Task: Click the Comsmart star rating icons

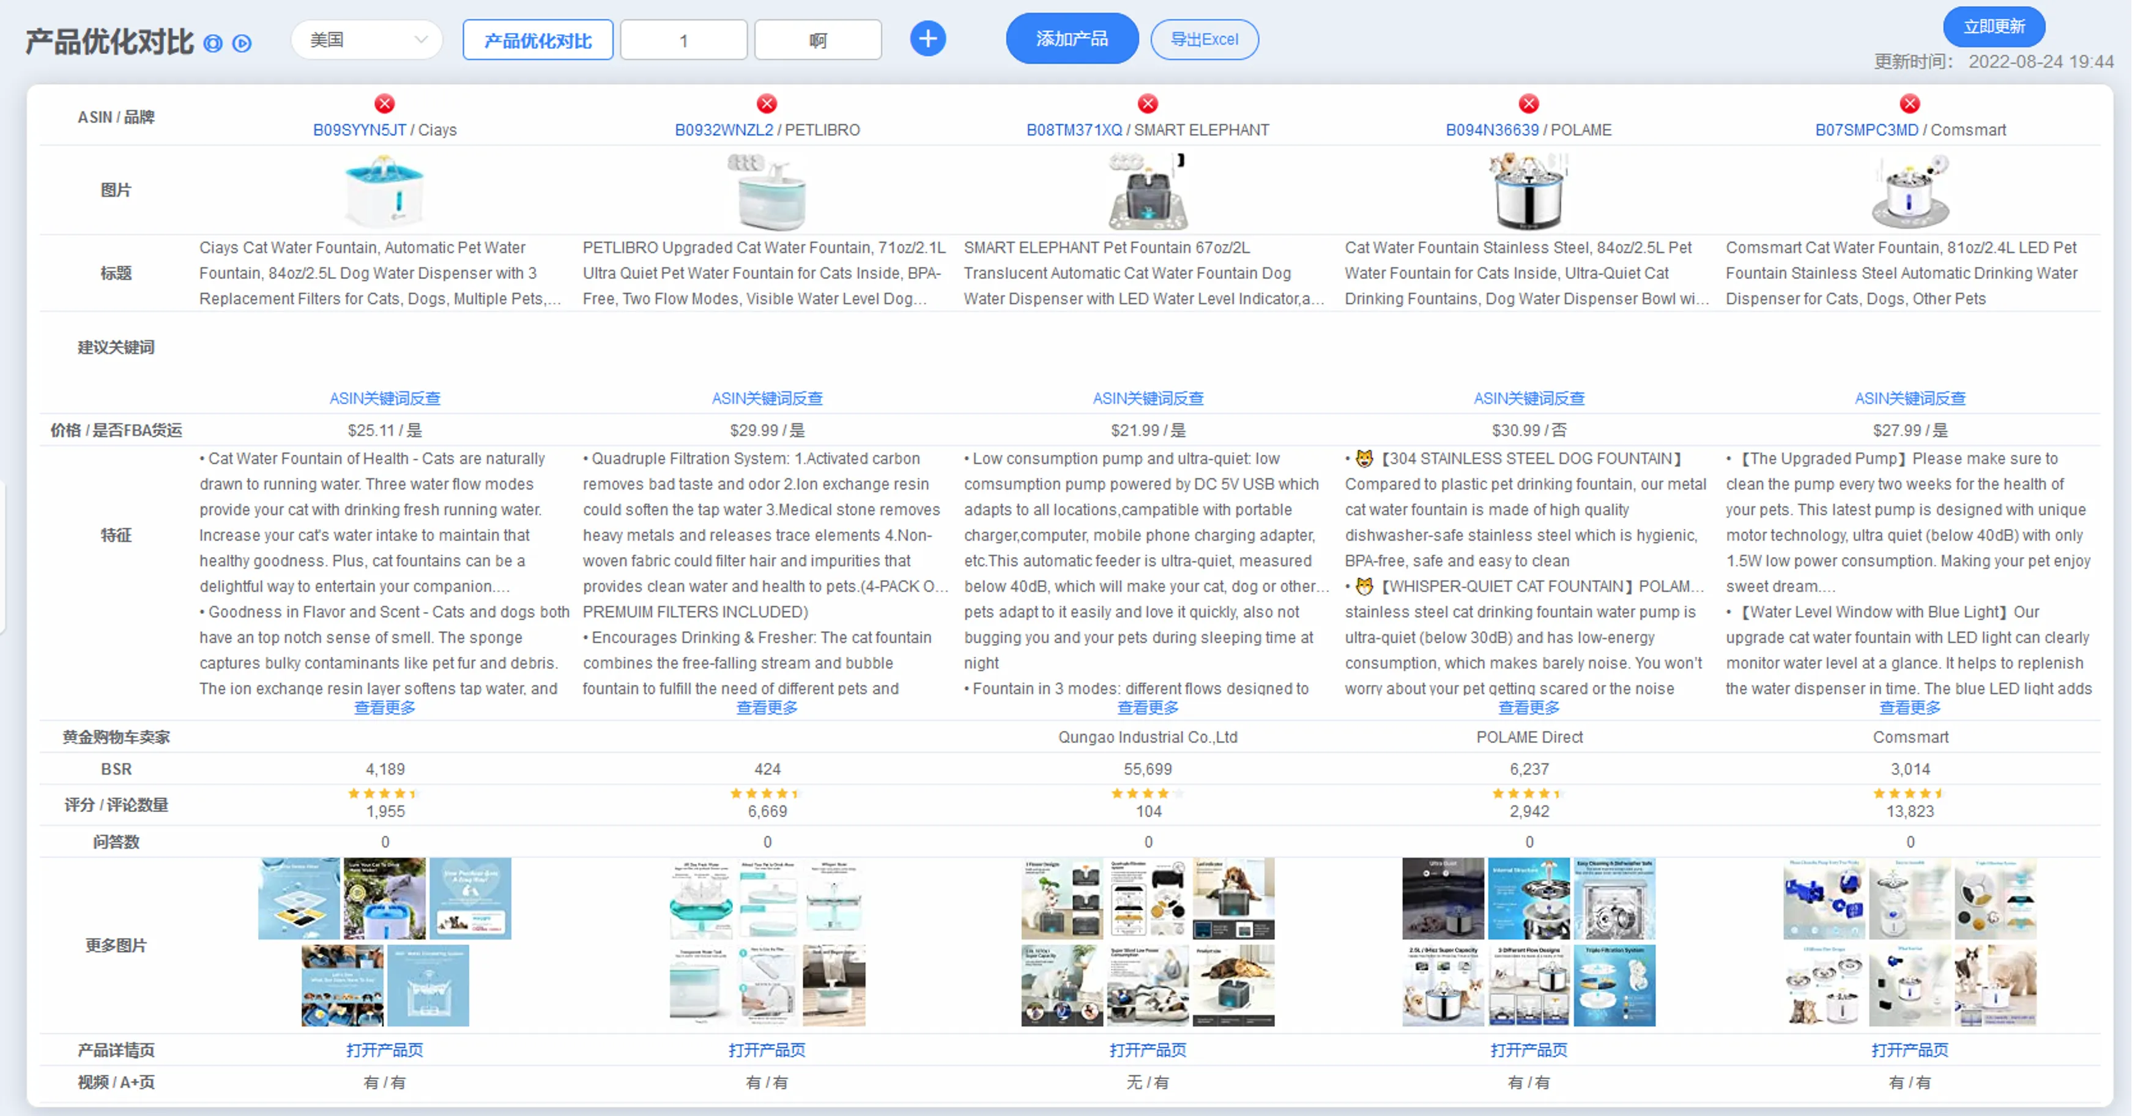Action: tap(1909, 793)
